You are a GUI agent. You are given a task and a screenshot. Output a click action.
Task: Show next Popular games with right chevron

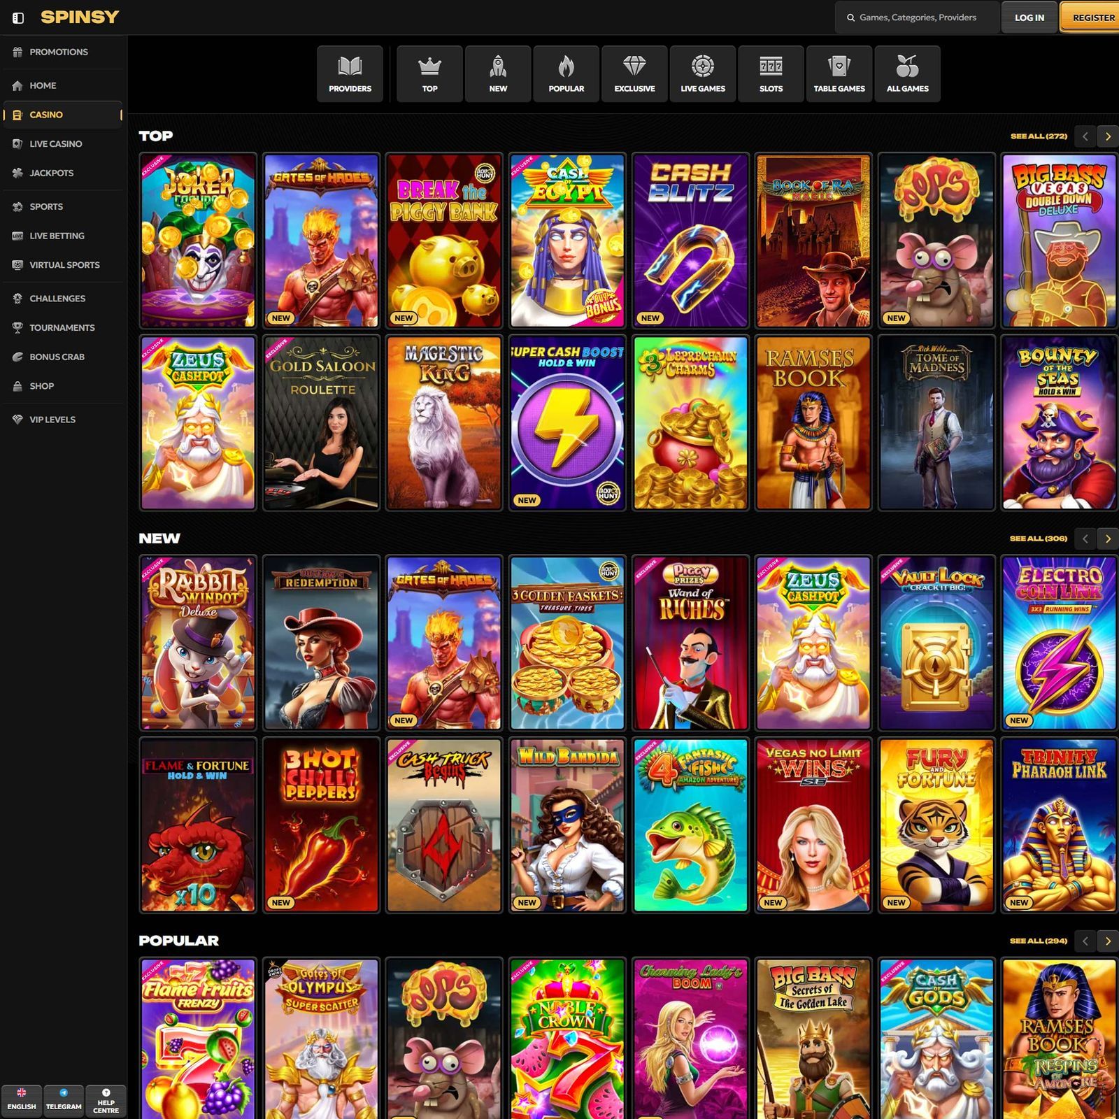point(1108,941)
